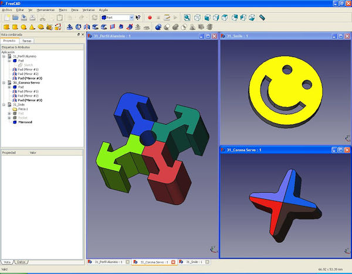Switch to the Tareas tab
The height and width of the screenshot is (274, 352).
click(27, 41)
